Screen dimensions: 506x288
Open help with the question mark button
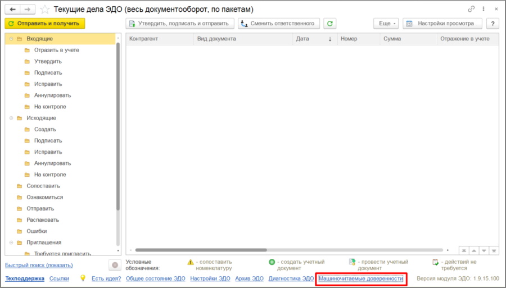point(493,24)
